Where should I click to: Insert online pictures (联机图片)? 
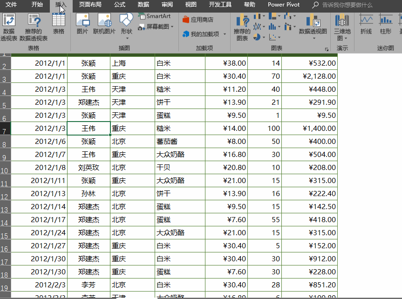click(x=104, y=24)
